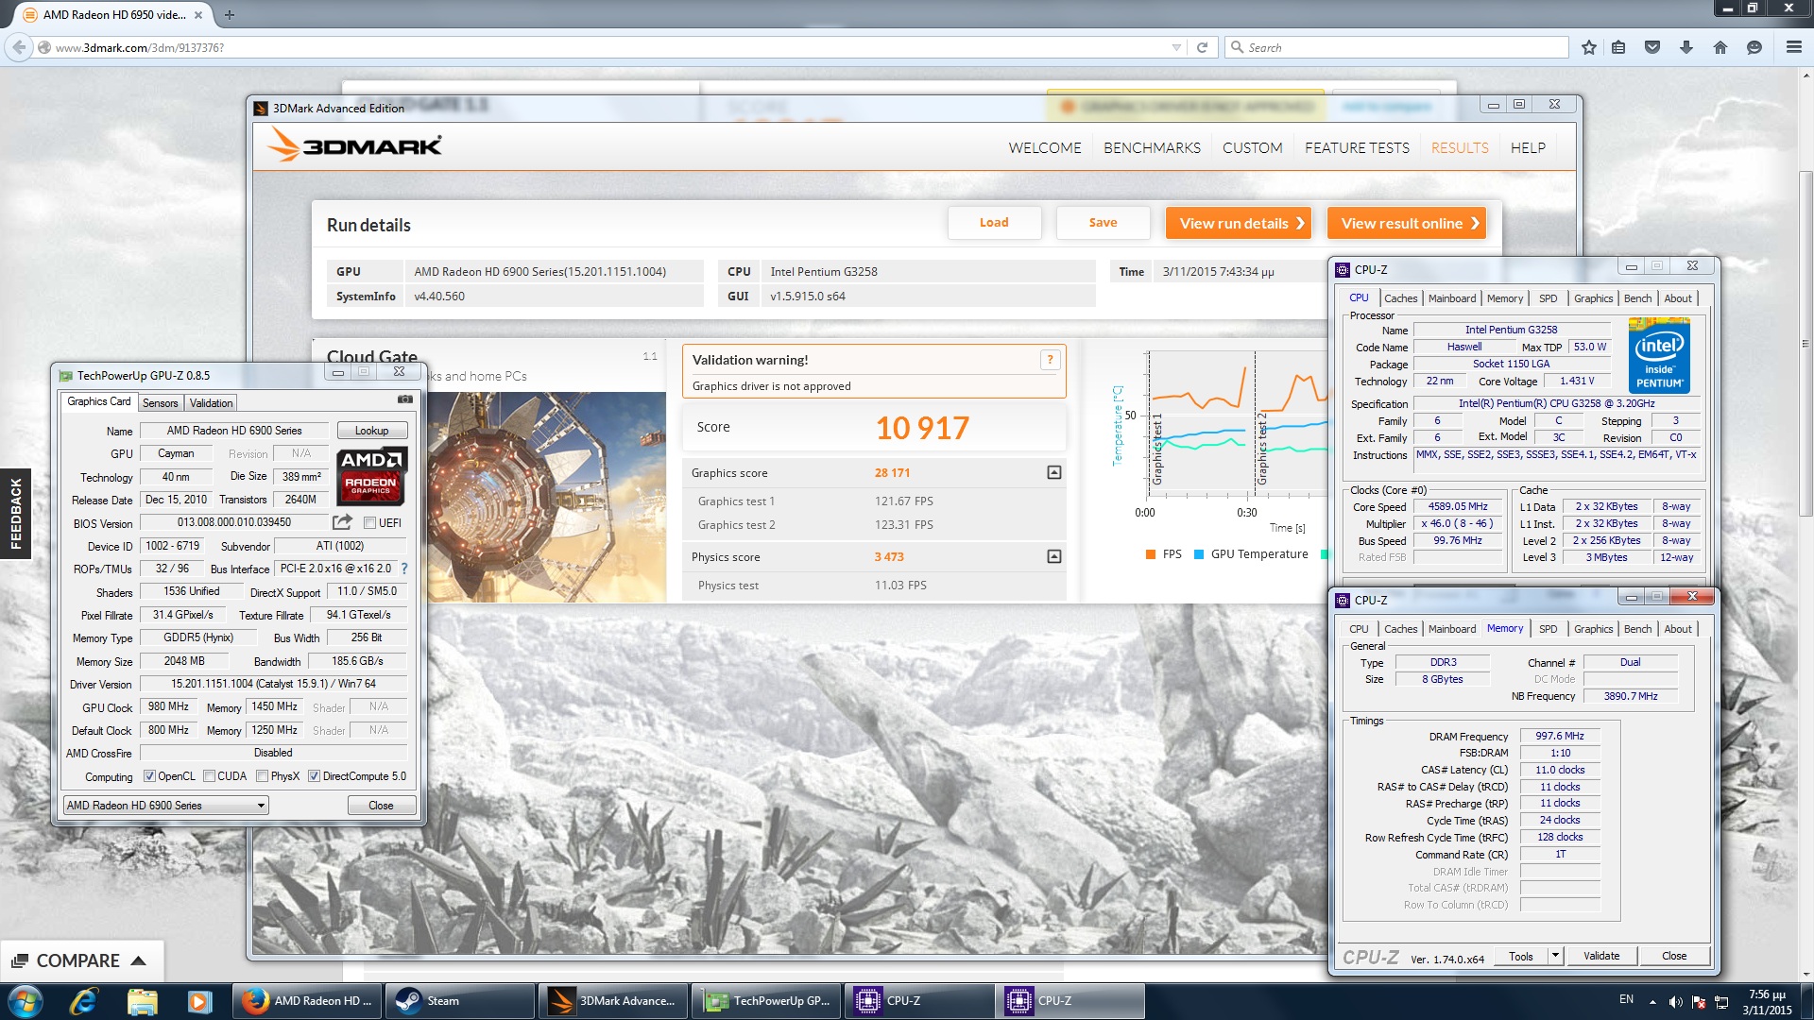Open the AMD Radeon HD 6900 Series dropdown

[166, 806]
